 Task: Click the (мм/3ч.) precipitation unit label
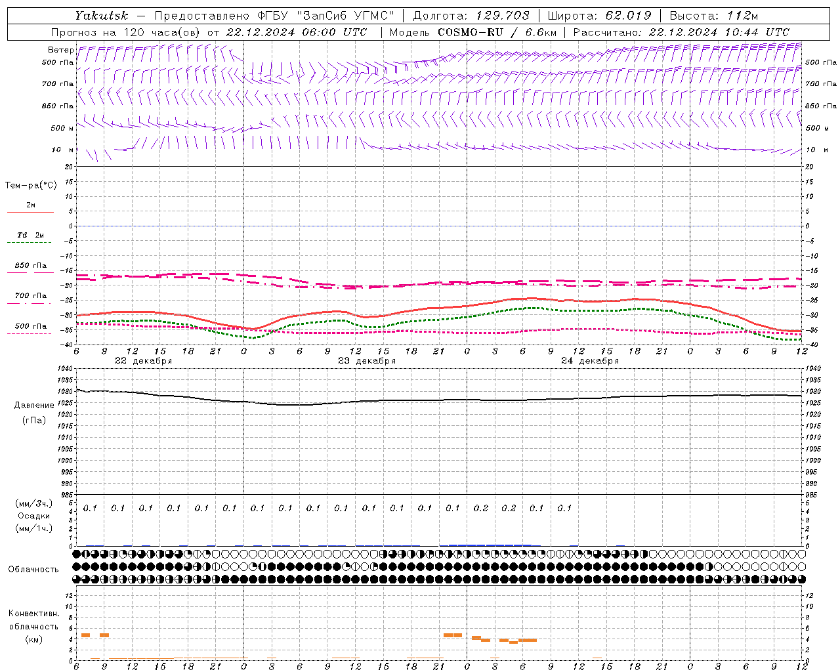34,503
